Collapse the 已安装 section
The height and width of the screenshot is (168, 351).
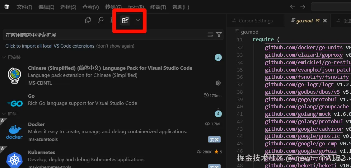[4, 57]
